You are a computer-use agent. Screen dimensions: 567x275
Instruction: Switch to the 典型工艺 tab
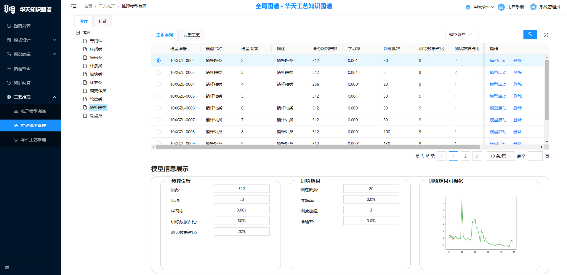(x=192, y=35)
